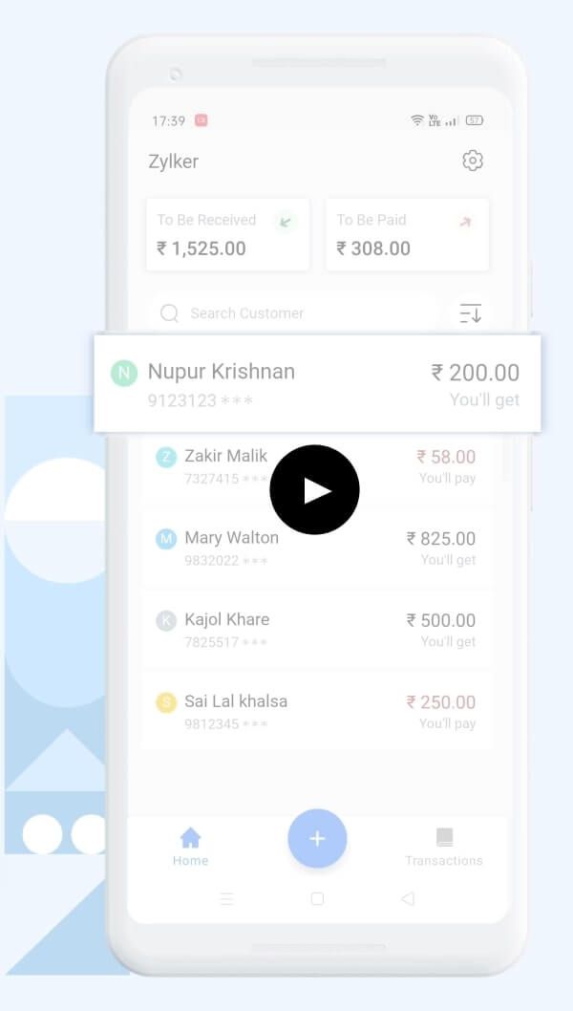
Task: Select the Nupur Krishnan customer entry
Action: click(x=317, y=383)
